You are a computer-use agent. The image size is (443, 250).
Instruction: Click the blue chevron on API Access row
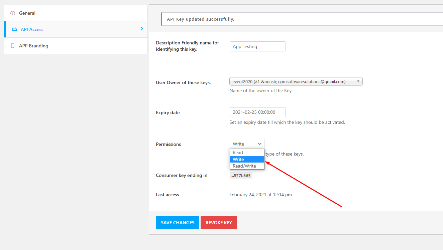[141, 29]
